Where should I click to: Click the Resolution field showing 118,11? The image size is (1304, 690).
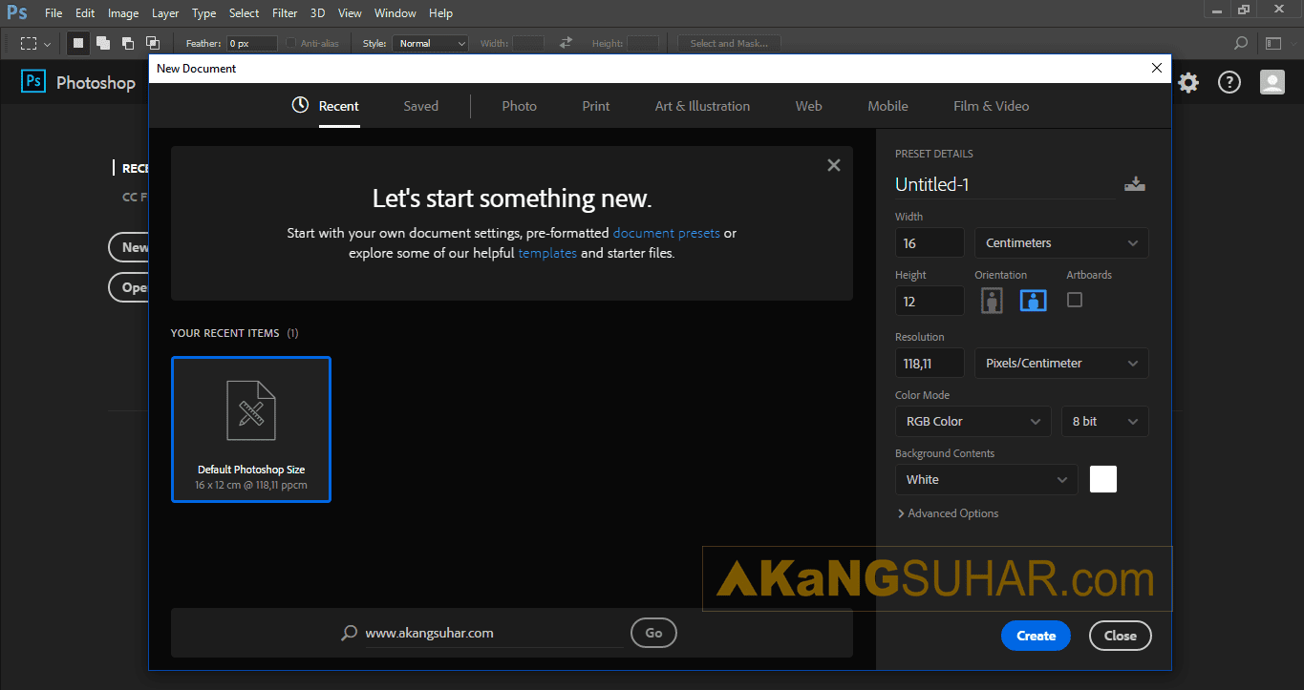pyautogui.click(x=930, y=364)
